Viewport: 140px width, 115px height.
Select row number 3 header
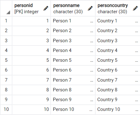(x=6, y=41)
